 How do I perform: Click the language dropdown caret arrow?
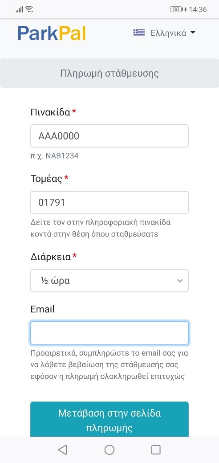point(193,33)
